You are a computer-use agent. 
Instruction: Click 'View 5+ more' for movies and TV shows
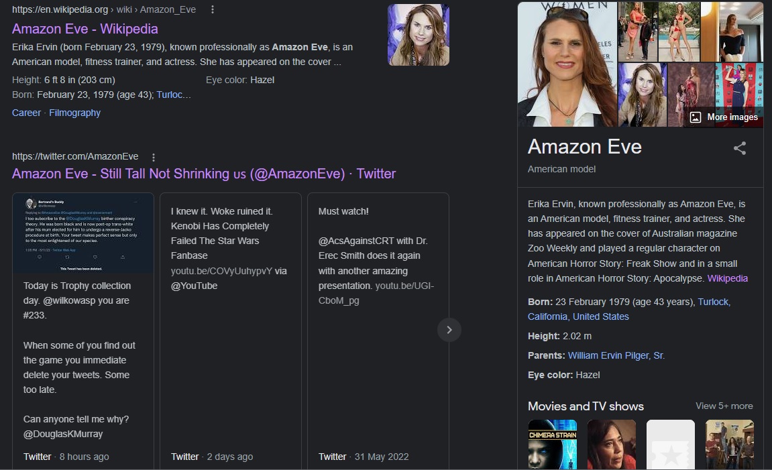[724, 406]
